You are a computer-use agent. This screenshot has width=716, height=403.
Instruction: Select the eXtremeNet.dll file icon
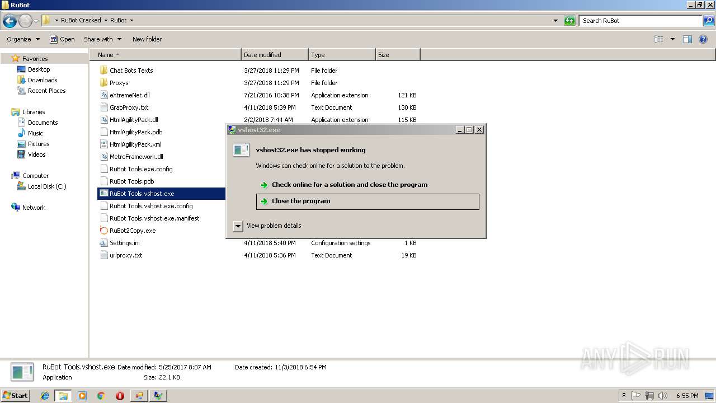(x=103, y=95)
